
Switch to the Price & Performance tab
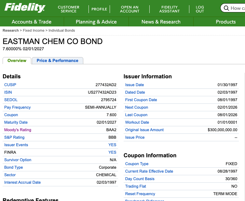pyautogui.click(x=57, y=61)
